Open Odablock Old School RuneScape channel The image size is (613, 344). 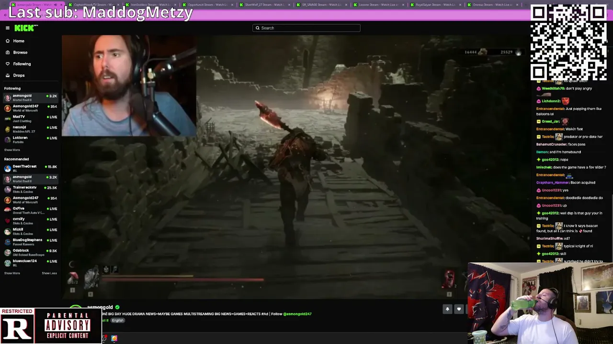tap(31, 252)
